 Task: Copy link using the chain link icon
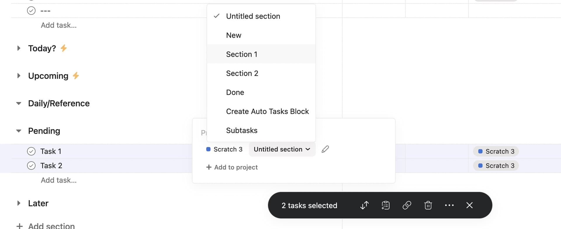pos(407,205)
